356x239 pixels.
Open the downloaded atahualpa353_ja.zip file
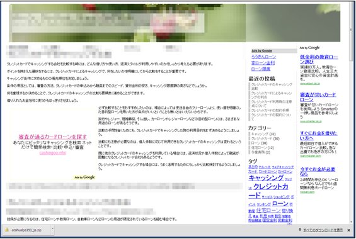[x=26, y=230]
